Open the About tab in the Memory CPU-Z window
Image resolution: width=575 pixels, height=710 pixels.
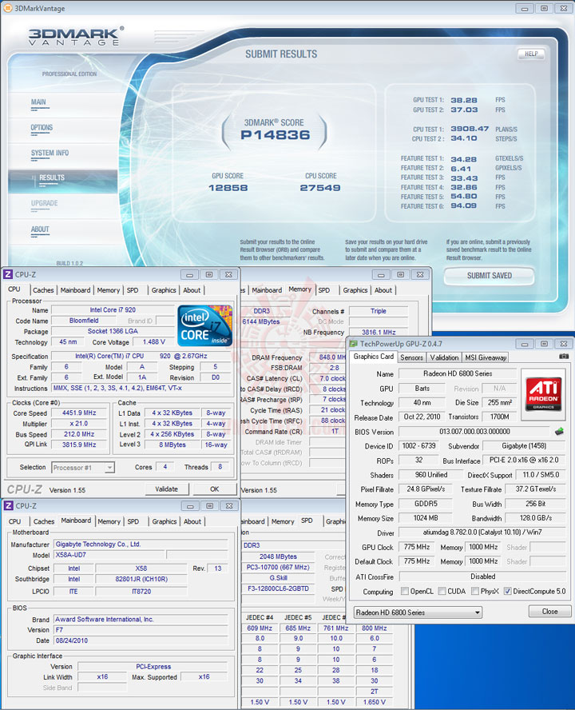[x=383, y=289]
